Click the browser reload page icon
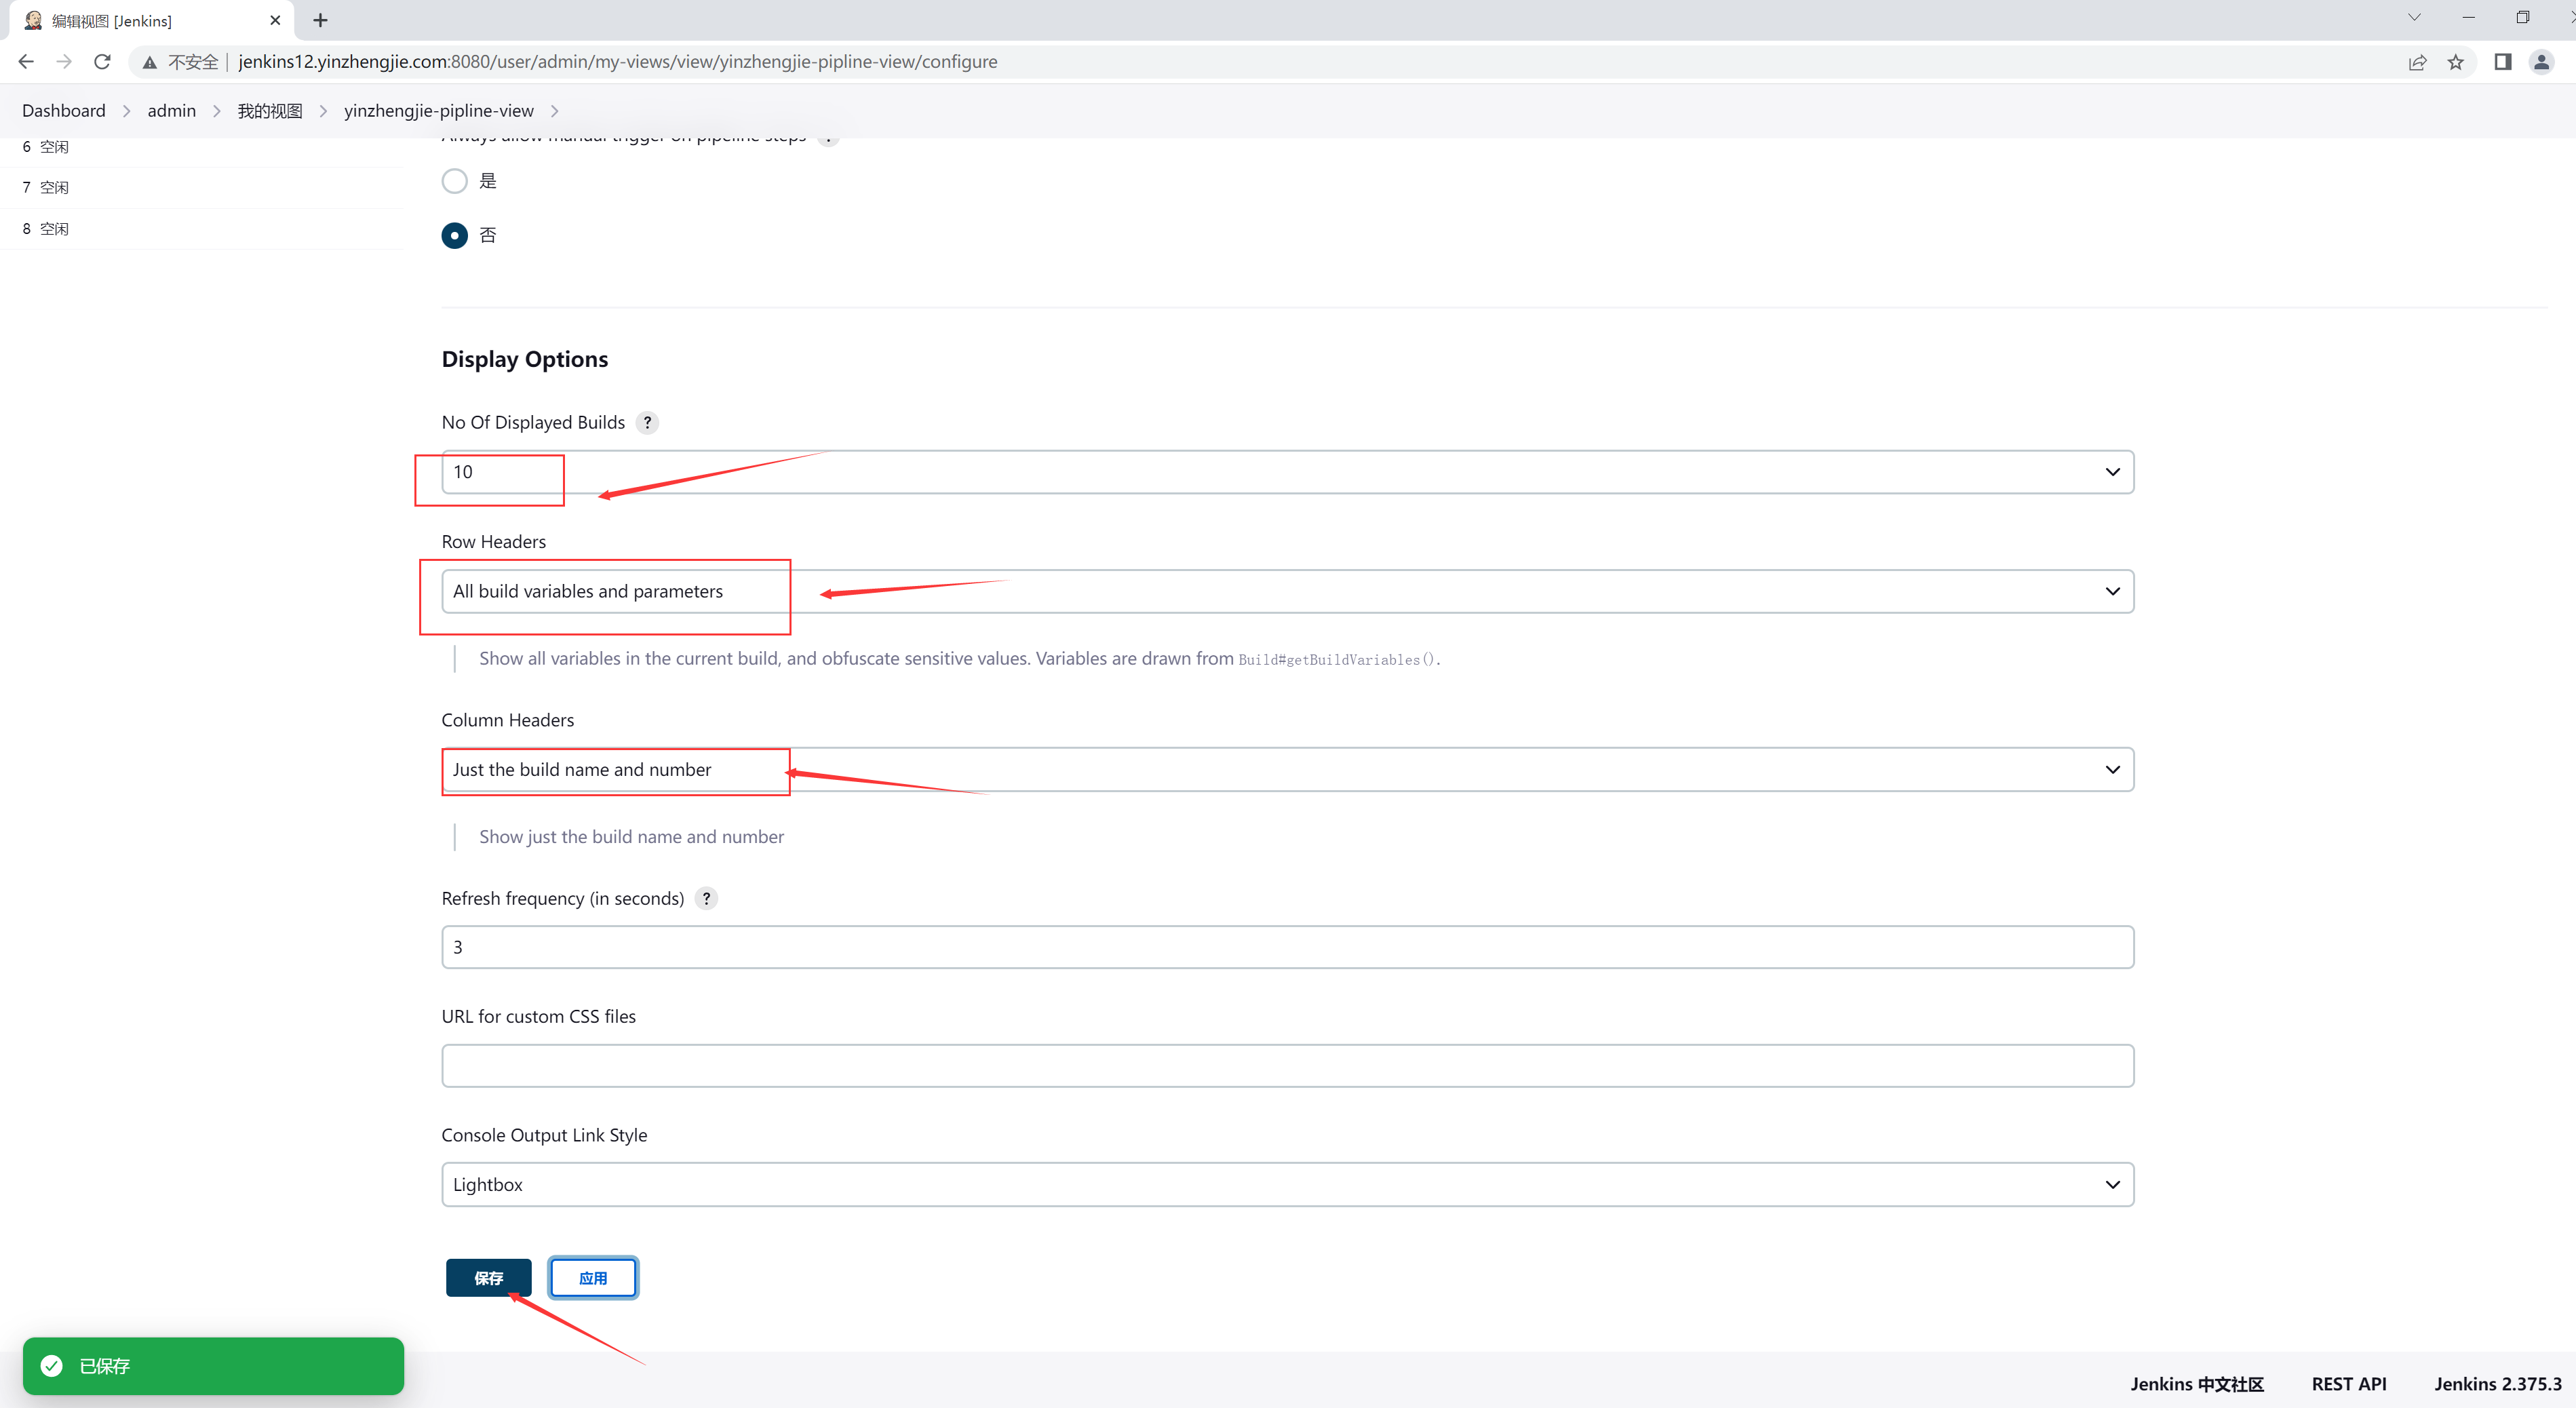 102,62
